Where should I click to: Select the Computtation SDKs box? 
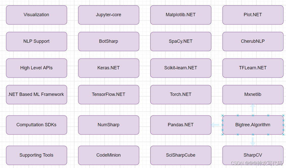tap(36, 125)
